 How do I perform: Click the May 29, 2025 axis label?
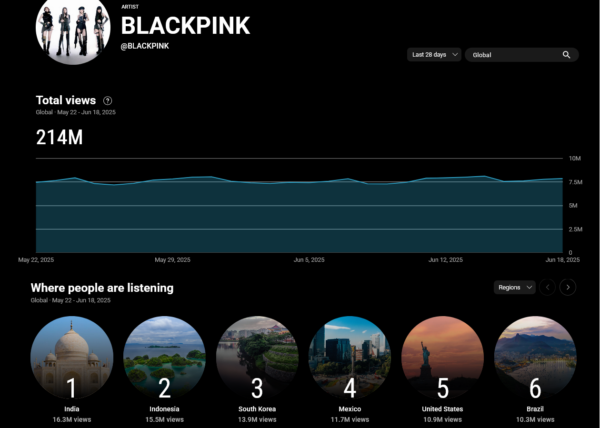[172, 260]
